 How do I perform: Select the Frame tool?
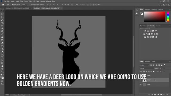pyautogui.click(x=2, y=26)
